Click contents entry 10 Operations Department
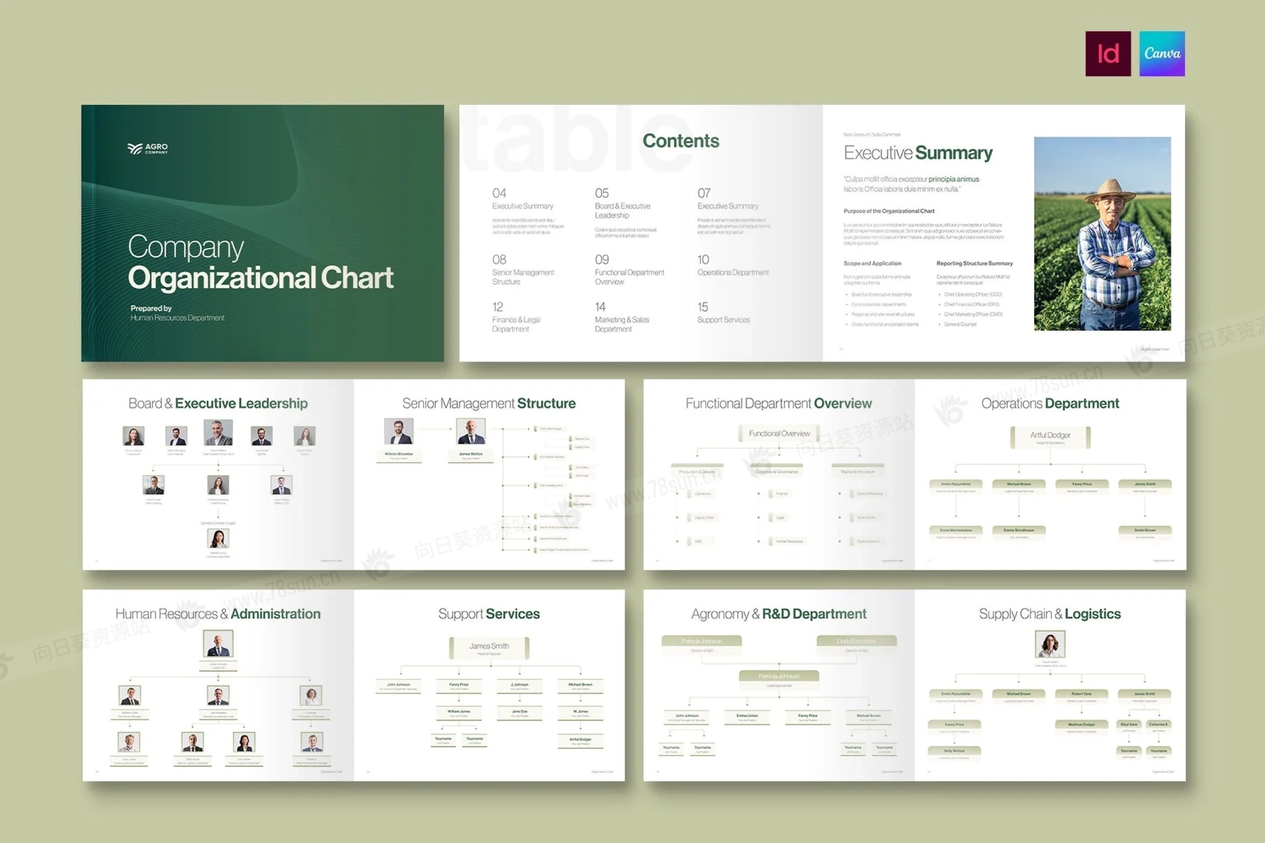1265x843 pixels. (732, 266)
